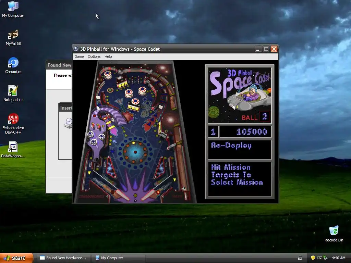Click the network connection tray icon
The image size is (351, 263).
[319, 258]
